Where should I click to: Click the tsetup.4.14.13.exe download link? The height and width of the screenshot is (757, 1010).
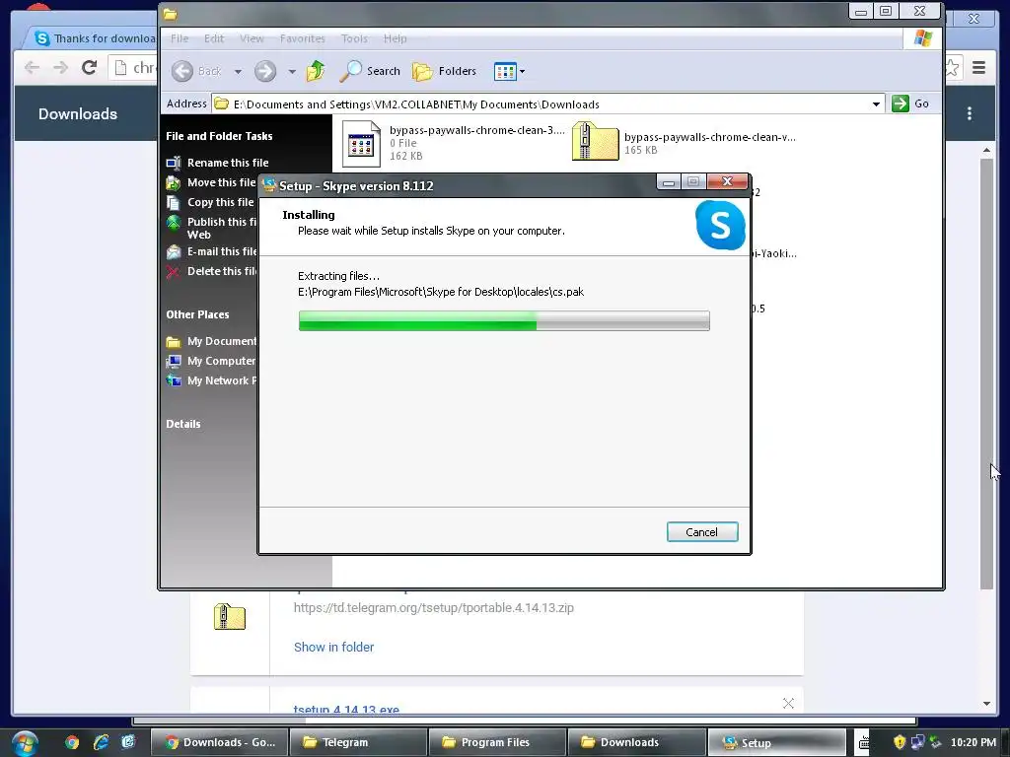(346, 710)
